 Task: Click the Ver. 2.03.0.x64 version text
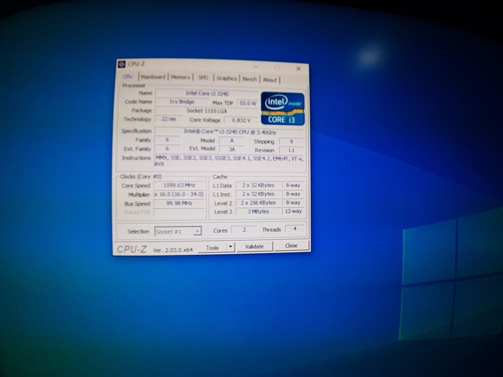173,250
